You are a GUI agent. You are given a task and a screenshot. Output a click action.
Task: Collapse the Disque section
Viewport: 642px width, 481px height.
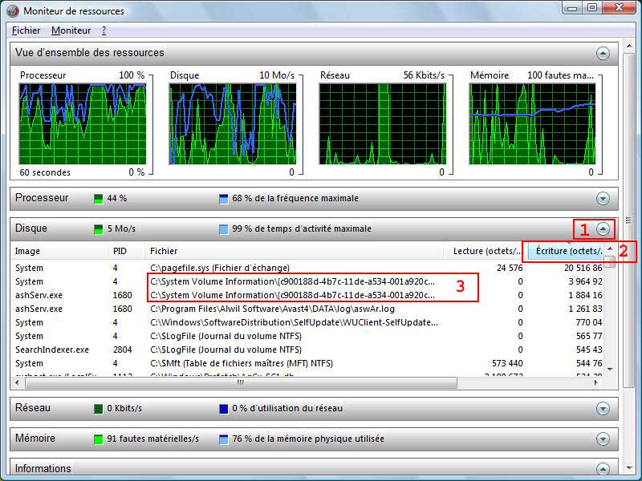tap(603, 228)
